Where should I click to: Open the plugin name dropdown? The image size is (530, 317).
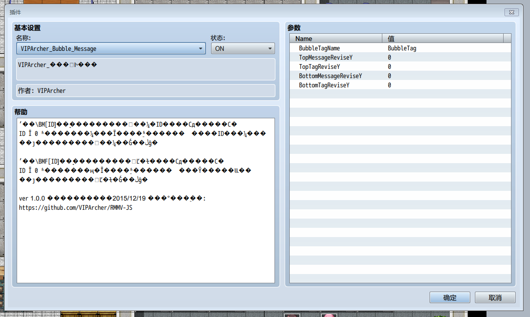111,49
